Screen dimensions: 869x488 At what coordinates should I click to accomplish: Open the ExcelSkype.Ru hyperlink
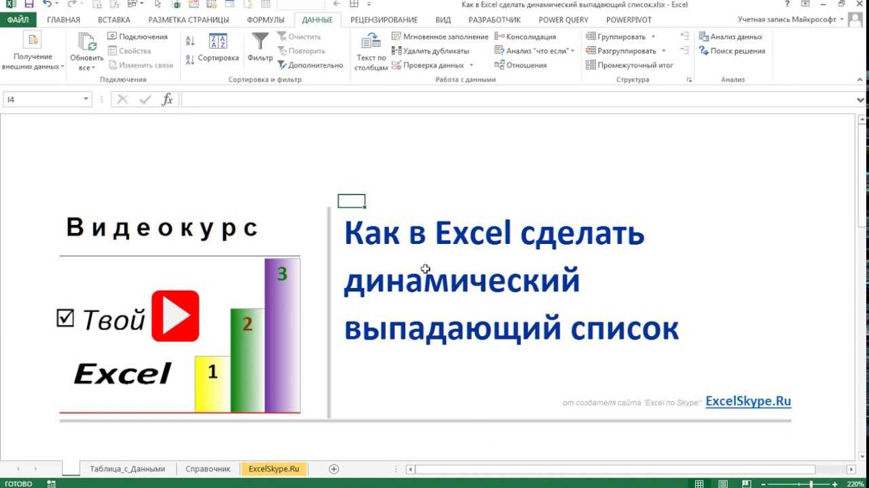tap(748, 401)
